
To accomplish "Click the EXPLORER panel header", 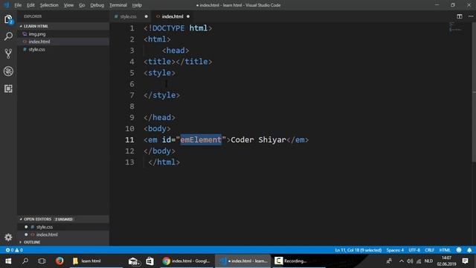I will click(33, 16).
